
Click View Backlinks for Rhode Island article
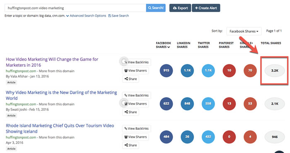[136, 129]
